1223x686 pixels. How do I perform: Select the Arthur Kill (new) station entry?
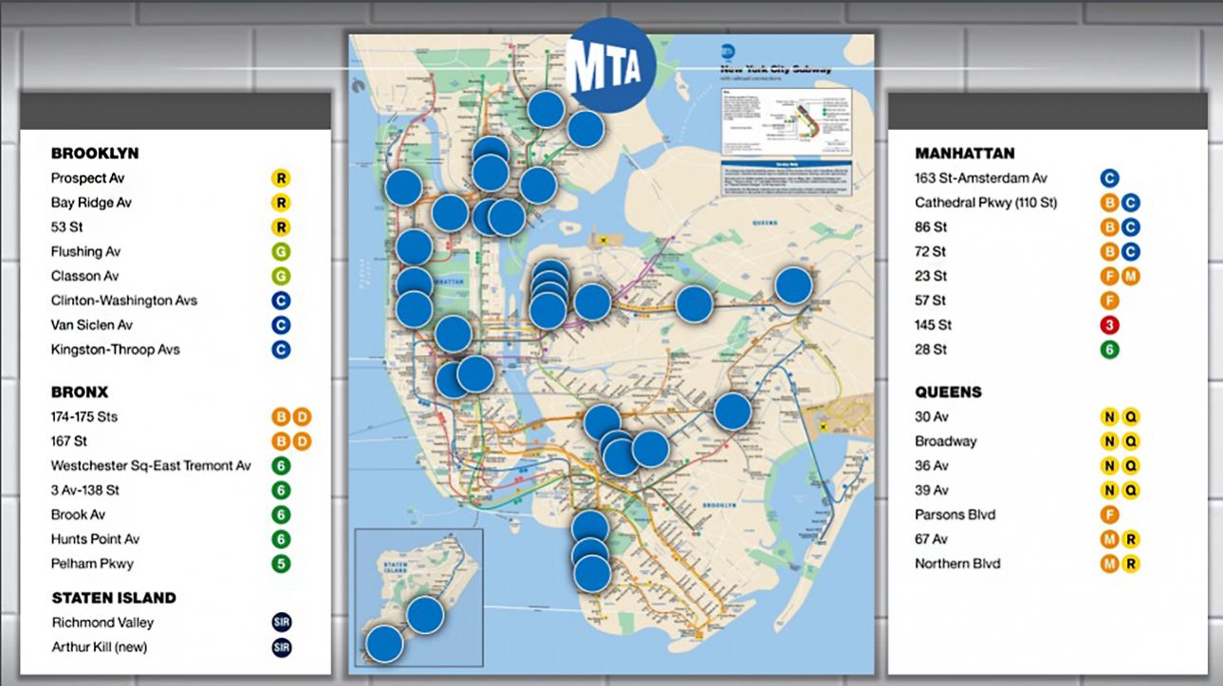(100, 647)
